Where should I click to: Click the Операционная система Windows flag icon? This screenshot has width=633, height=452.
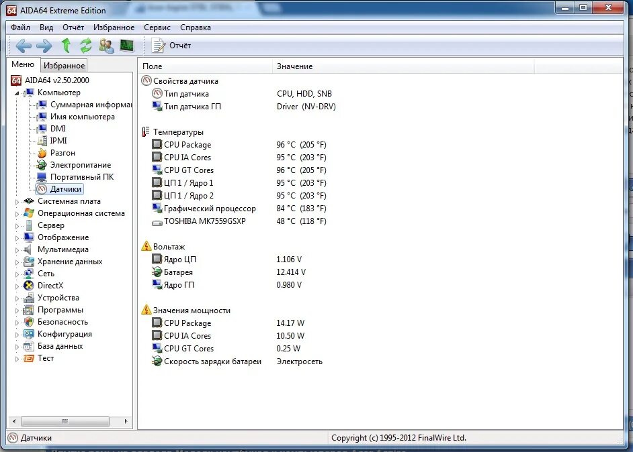29,213
